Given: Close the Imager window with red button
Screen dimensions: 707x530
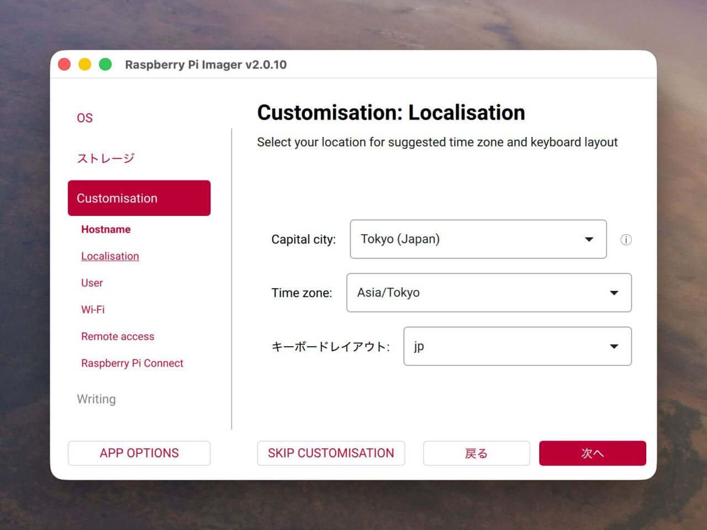Looking at the screenshot, I should tap(65, 65).
